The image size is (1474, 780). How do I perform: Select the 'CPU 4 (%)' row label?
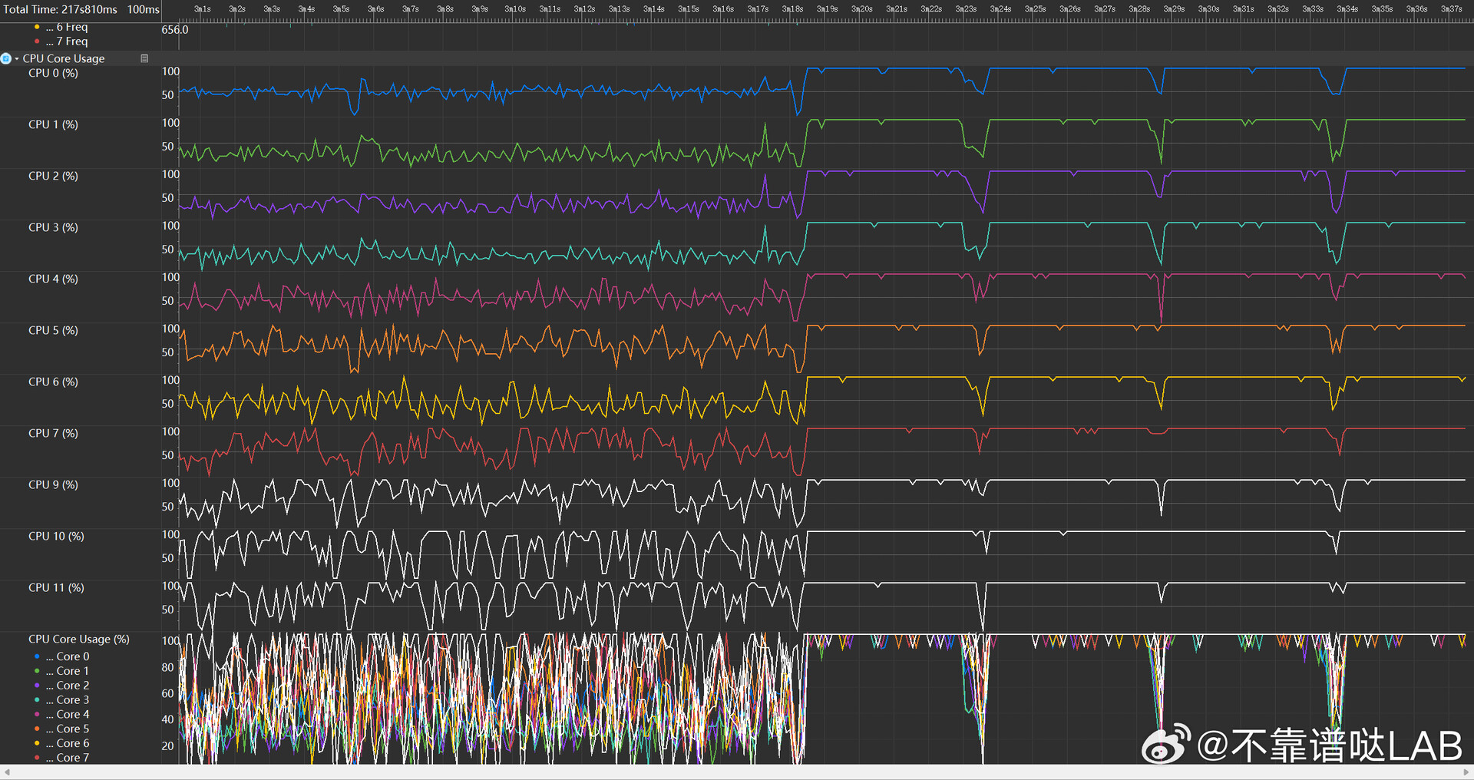click(53, 279)
